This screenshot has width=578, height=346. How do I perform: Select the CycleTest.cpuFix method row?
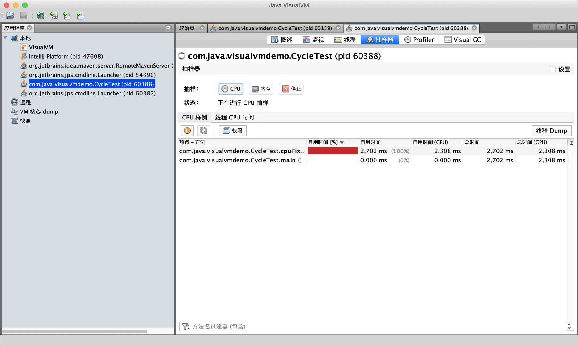click(x=373, y=151)
